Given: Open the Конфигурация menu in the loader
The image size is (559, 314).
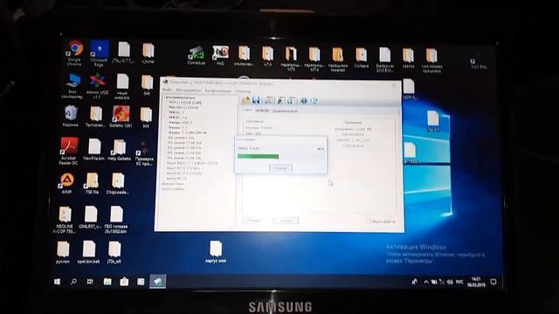Looking at the screenshot, I should tap(218, 91).
